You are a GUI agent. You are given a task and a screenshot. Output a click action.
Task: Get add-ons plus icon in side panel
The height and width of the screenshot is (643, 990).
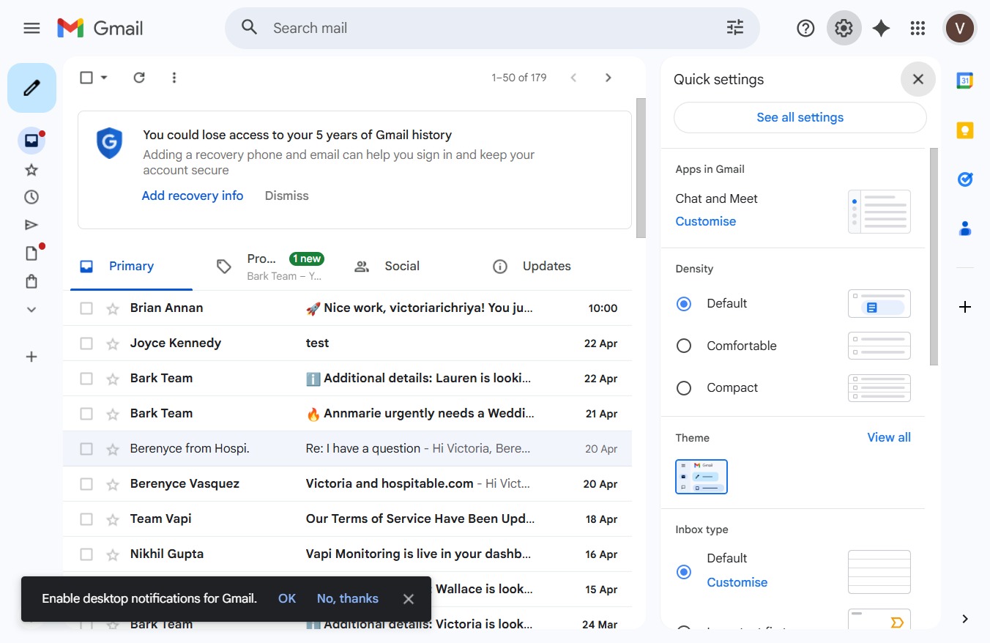click(x=965, y=307)
